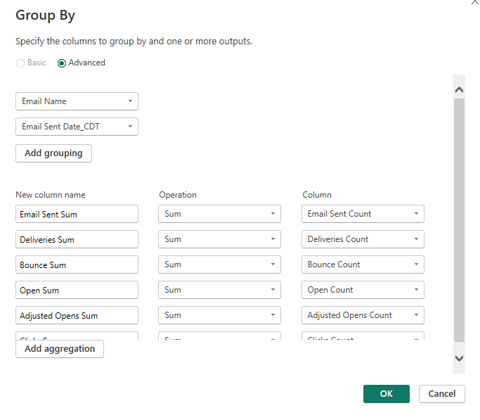Screen dimensions: 480x420
Task: Open Operation dropdown for Deliveries Sum
Action: pyautogui.click(x=219, y=240)
